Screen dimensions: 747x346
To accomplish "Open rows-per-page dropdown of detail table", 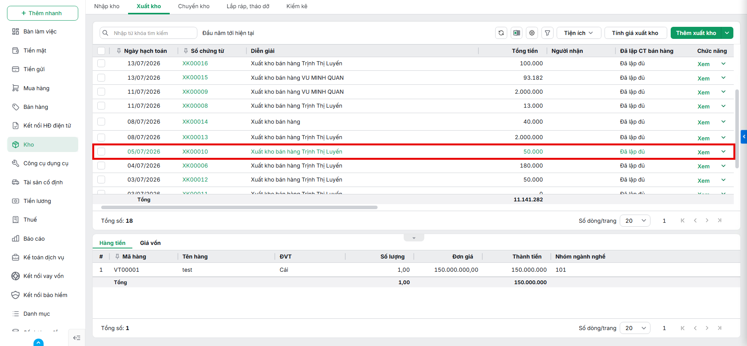I will coord(635,328).
